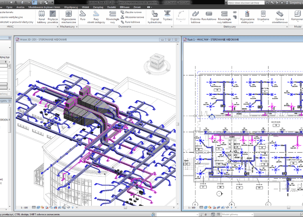Expand the HVAC panel launcher arrow

coord(57,27)
